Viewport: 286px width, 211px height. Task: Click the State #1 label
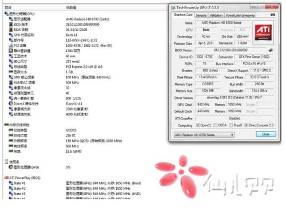coord(19,183)
